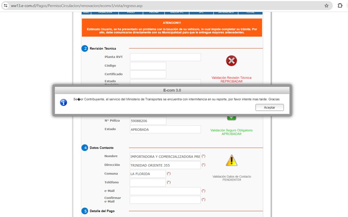Click the N° Póliza field 59088206
Image resolution: width=348 pixels, height=217 pixels.
[148, 121]
